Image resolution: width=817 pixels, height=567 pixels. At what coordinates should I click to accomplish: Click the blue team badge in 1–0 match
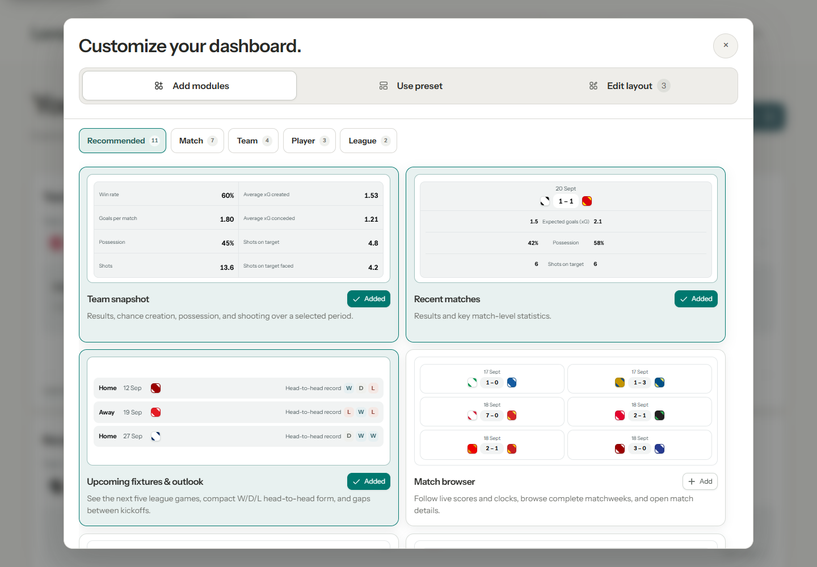click(x=512, y=383)
